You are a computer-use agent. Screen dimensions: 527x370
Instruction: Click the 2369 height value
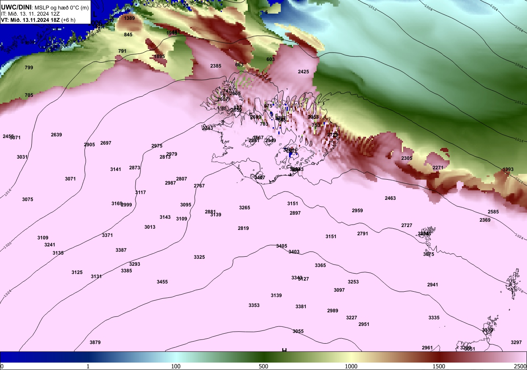485,220
